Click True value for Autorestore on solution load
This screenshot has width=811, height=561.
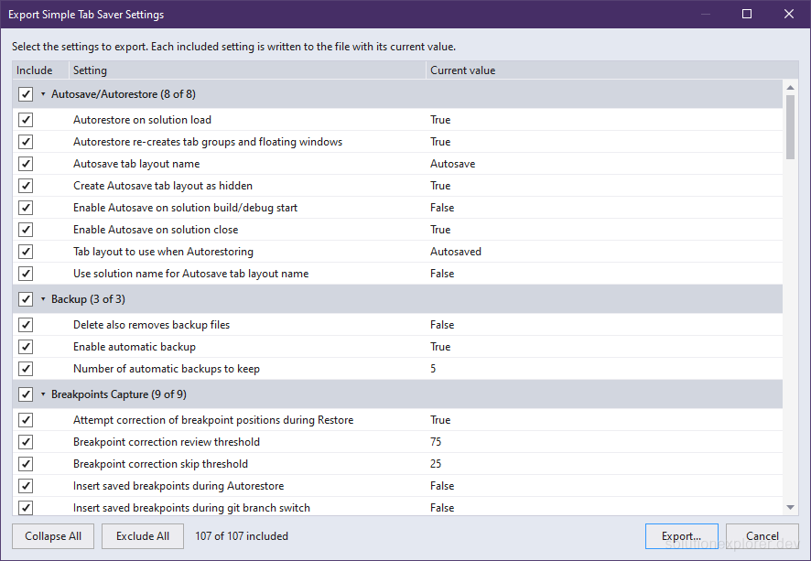[x=440, y=120]
